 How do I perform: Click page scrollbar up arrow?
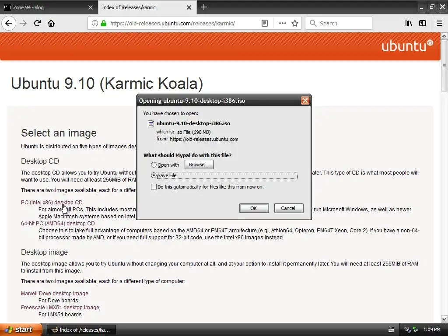pyautogui.click(x=444, y=36)
